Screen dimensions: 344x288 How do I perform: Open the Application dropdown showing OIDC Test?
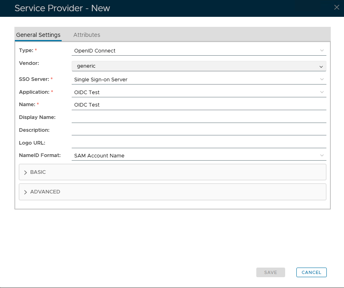pos(198,92)
